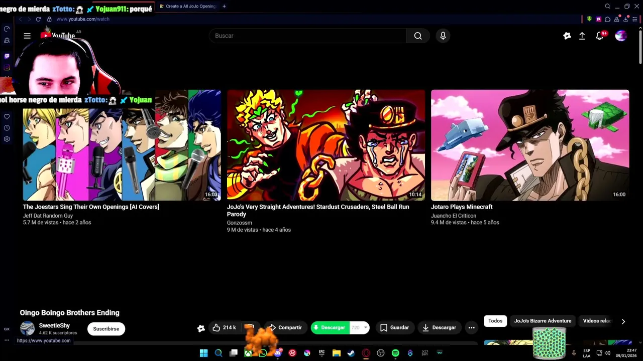The height and width of the screenshot is (361, 643).
Task: Open the SweetieShy channel avatar
Action: coord(27,328)
